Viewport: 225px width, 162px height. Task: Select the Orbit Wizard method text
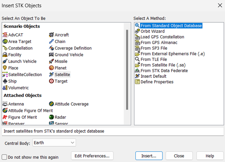point(152,31)
